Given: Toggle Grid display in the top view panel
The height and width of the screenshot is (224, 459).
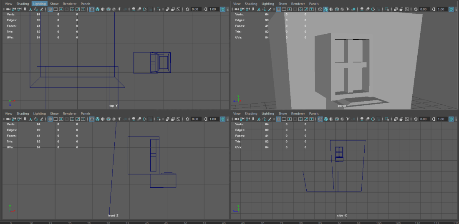Looking at the screenshot, I should tap(50, 9).
